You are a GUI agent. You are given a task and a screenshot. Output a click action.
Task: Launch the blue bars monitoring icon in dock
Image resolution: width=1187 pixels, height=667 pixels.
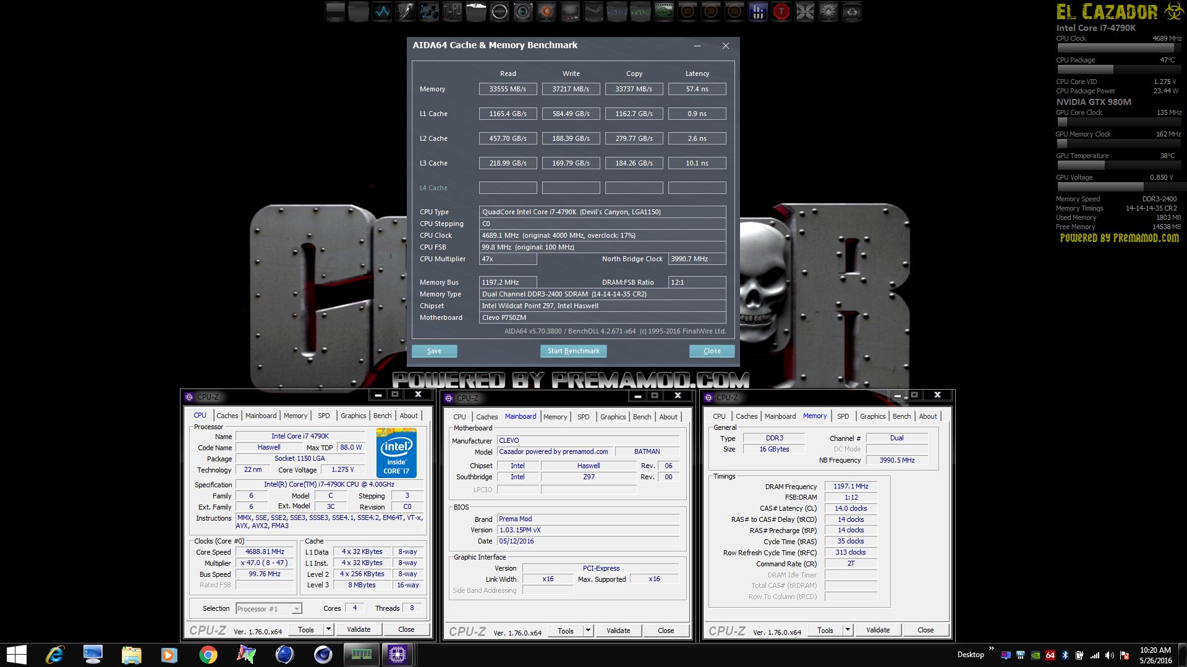coord(758,12)
